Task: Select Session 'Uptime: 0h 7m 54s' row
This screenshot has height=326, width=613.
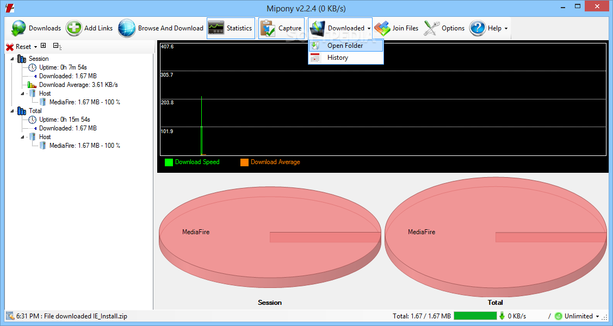Action: 63,67
